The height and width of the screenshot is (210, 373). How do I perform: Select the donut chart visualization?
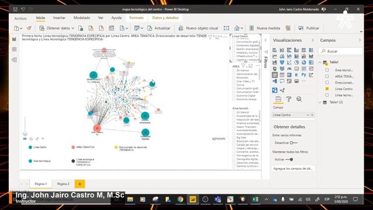[304, 62]
